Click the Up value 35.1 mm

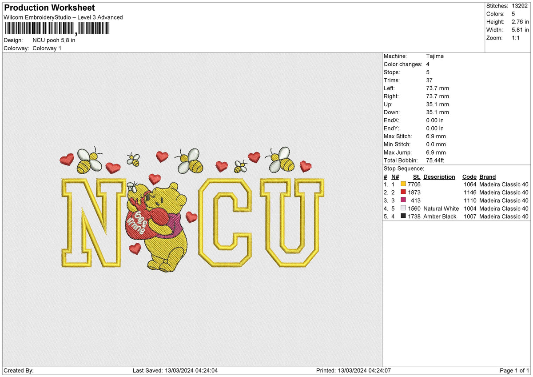[x=438, y=104]
